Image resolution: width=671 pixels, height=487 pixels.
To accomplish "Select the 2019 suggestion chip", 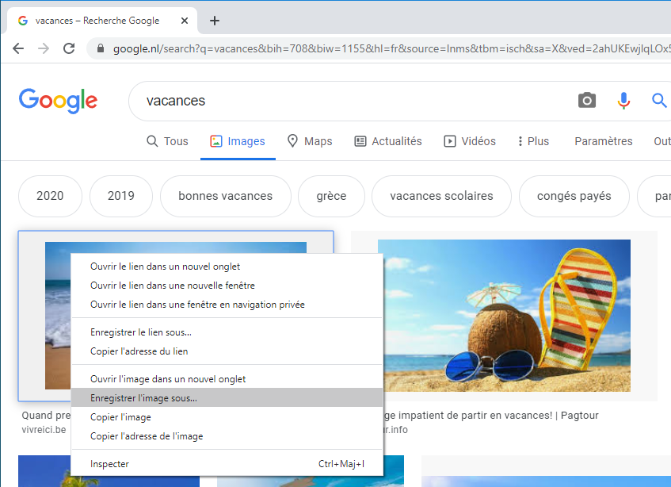I will click(x=121, y=196).
